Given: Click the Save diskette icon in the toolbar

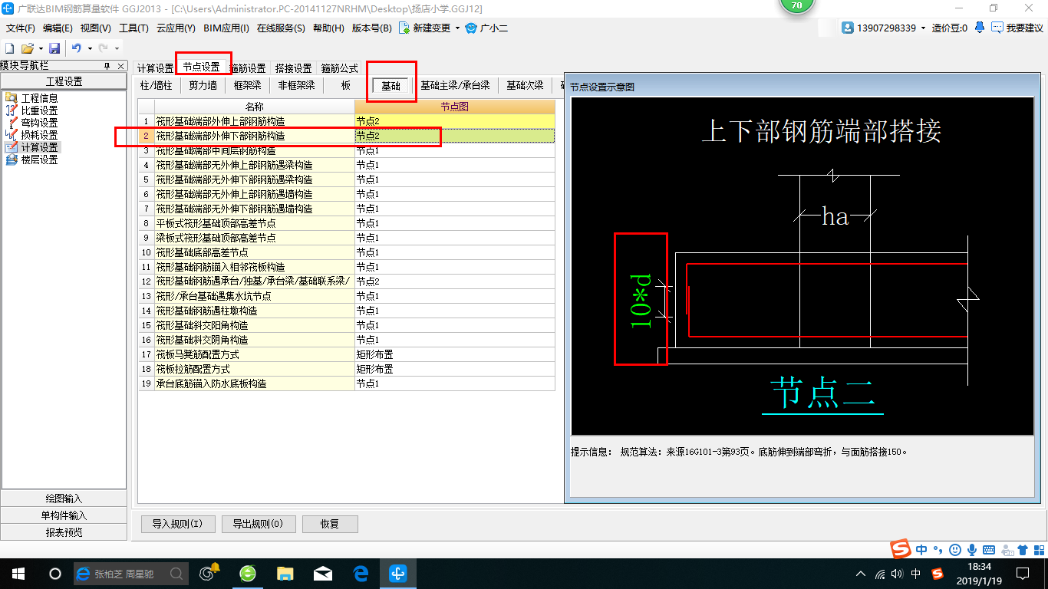Looking at the screenshot, I should (x=54, y=48).
